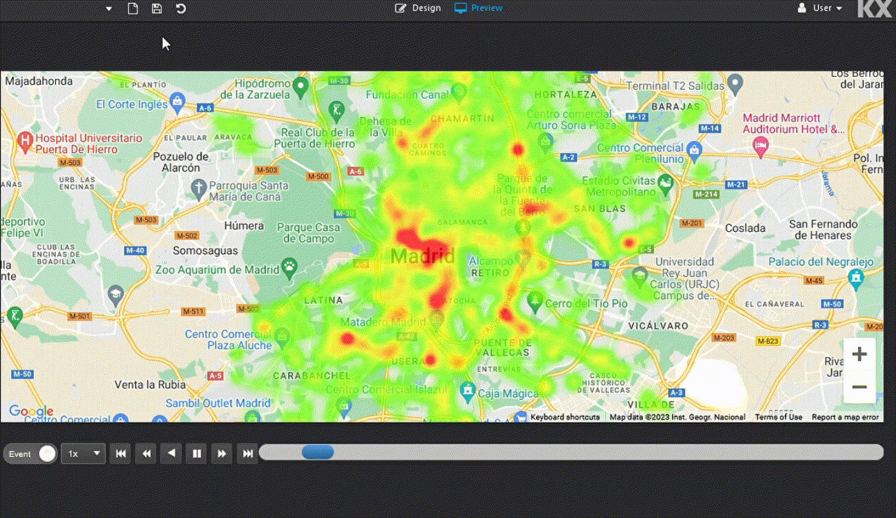Click the Centro Comercial Plaza Aluche marker
The image size is (896, 518).
coord(282,337)
